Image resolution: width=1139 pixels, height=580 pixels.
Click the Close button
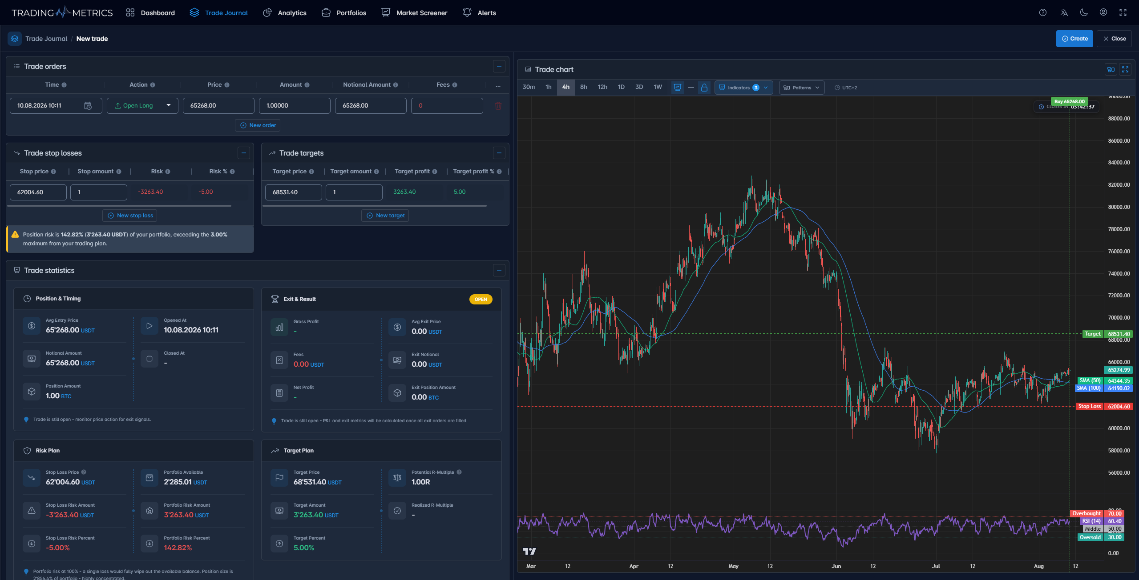(1114, 39)
